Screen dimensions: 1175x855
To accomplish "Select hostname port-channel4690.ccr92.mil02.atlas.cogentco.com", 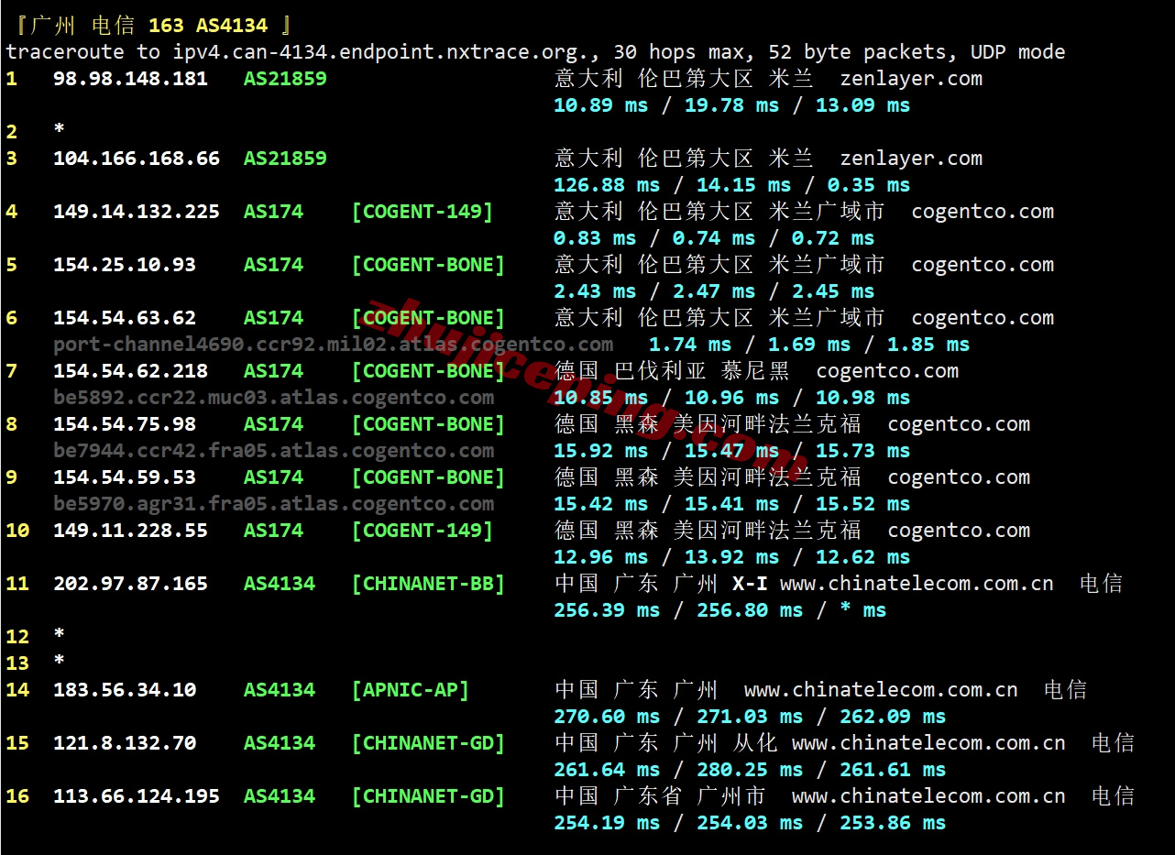I will pos(333,345).
